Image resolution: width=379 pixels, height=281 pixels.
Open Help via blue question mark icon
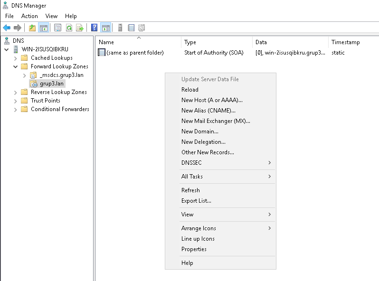(x=95, y=28)
